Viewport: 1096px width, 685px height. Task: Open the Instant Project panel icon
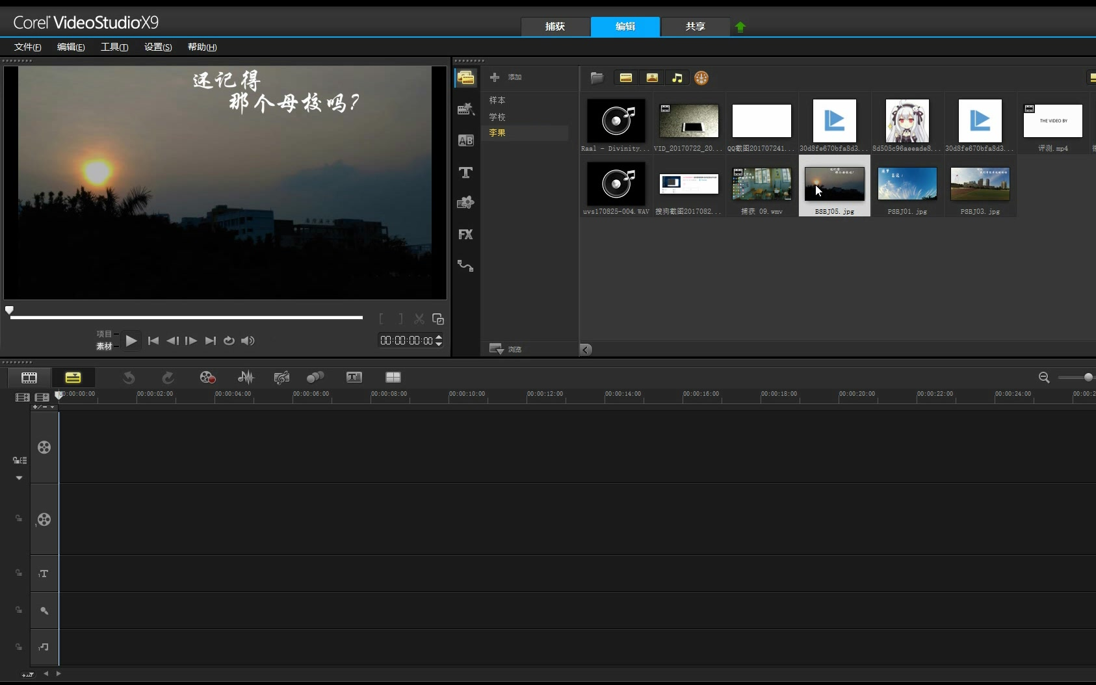[x=465, y=109]
